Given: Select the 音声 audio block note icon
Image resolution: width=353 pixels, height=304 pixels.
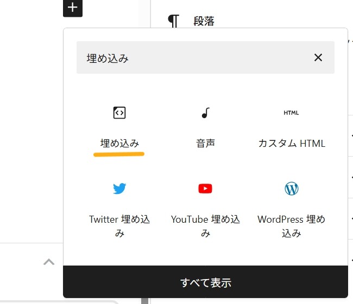Looking at the screenshot, I should click(x=205, y=113).
